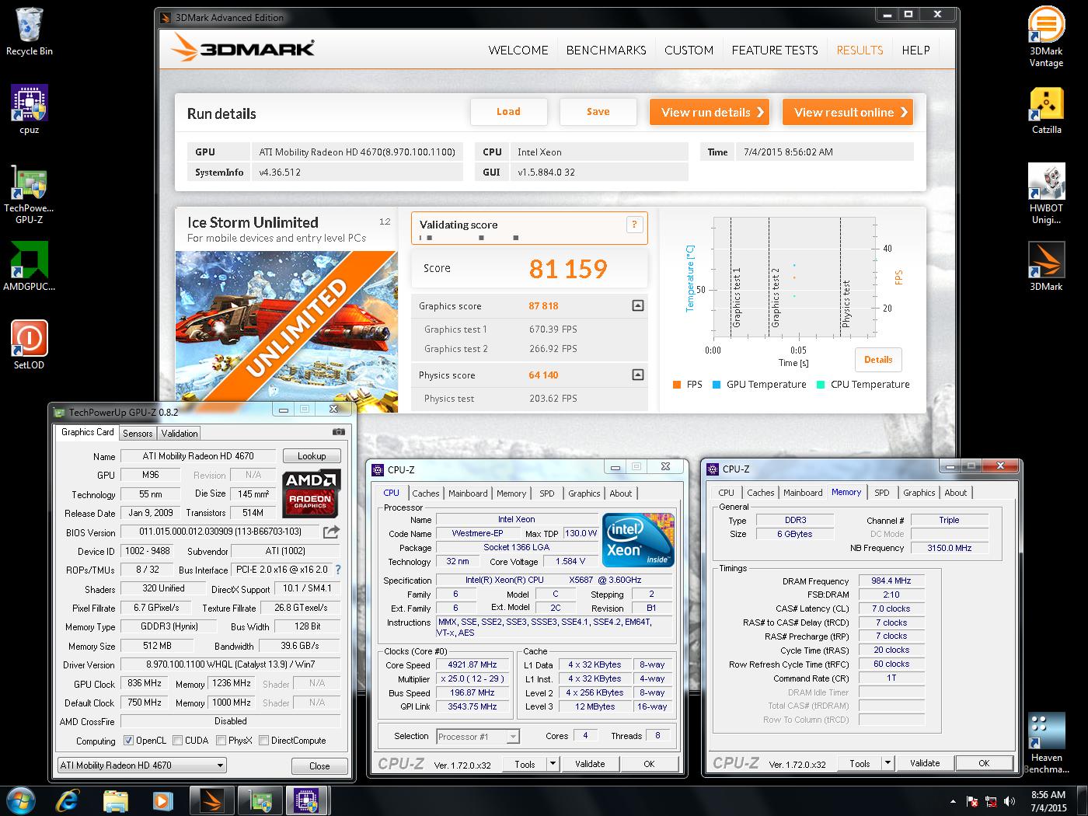Open 3DMark Vantage desktop shortcut
The width and height of the screenshot is (1088, 816).
[x=1046, y=37]
